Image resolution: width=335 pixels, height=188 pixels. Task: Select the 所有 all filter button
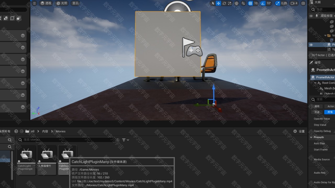click(330, 112)
